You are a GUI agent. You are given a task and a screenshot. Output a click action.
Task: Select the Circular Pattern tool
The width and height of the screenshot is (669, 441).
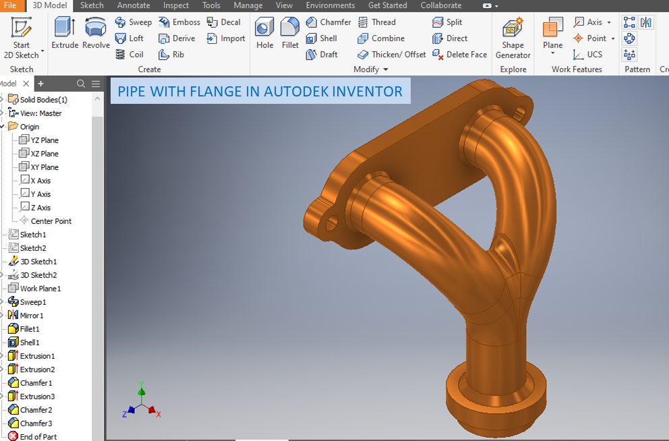click(629, 38)
